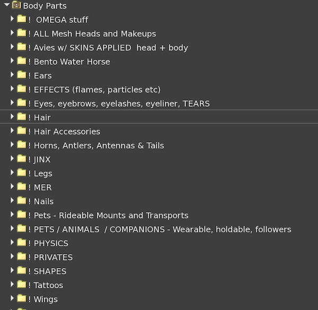Click the PHYSICS folder icon

coord(22,243)
